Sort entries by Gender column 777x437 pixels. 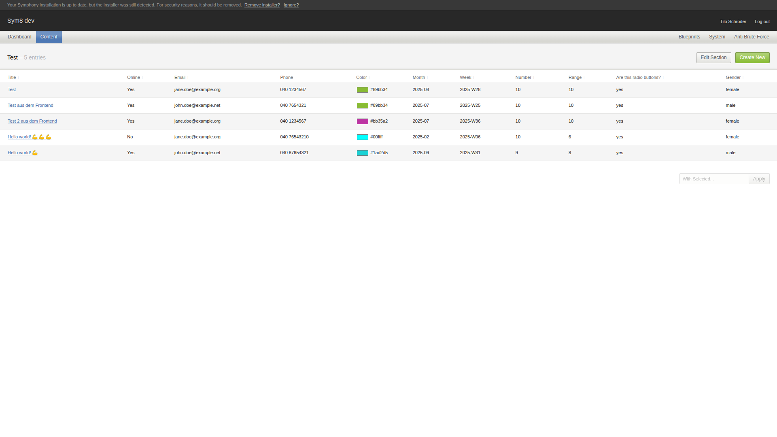tap(733, 77)
